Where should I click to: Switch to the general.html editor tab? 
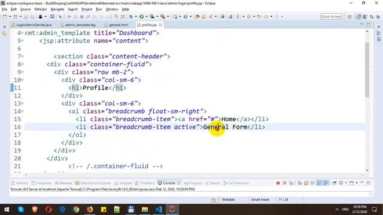pyautogui.click(x=116, y=25)
